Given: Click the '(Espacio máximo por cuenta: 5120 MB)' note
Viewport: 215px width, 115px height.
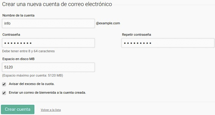Looking at the screenshot, I should coord(33,75).
